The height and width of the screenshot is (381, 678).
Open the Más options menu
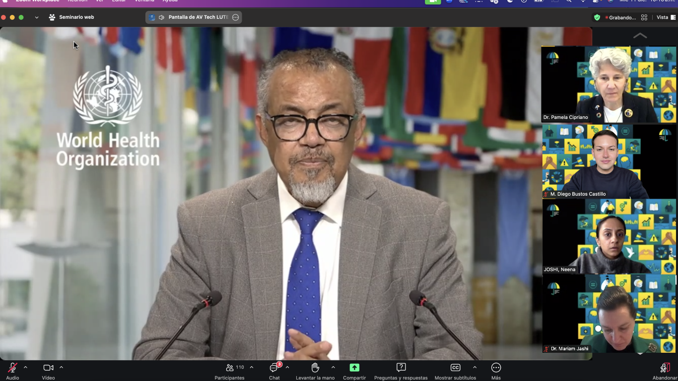pos(496,368)
